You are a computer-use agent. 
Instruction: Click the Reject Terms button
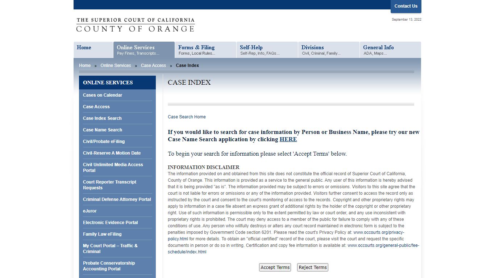tap(313, 268)
